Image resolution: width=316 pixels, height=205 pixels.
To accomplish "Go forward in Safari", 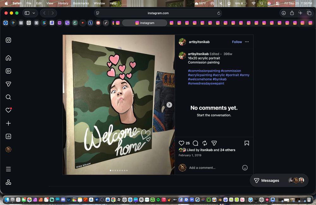I will [x=52, y=13].
